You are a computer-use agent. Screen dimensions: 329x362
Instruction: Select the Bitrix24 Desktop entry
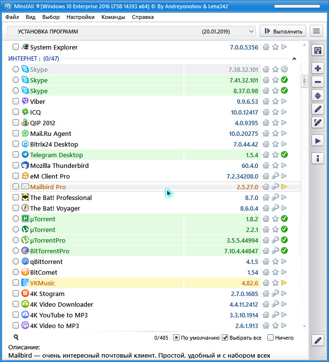pyautogui.click(x=54, y=144)
